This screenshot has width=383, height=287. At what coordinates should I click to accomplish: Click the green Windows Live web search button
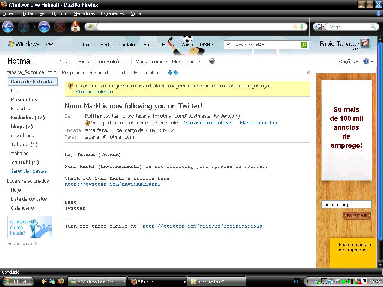click(304, 45)
